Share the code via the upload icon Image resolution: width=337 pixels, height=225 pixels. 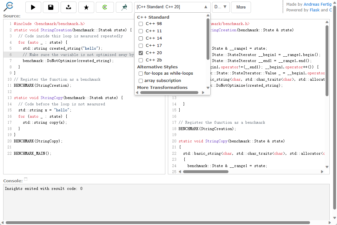69,7
